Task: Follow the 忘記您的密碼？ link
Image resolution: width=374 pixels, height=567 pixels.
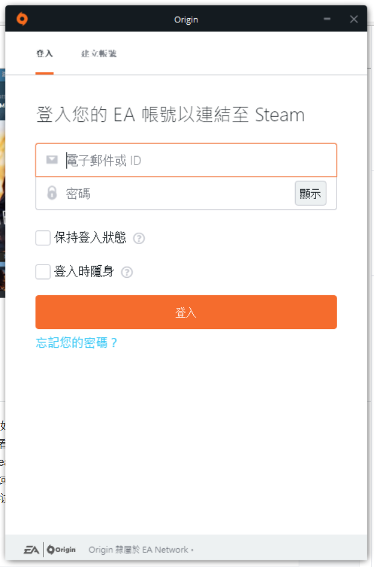Action: click(x=77, y=343)
